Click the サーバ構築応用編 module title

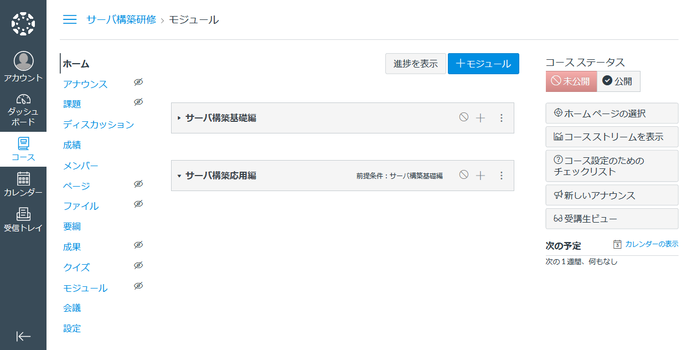point(220,176)
